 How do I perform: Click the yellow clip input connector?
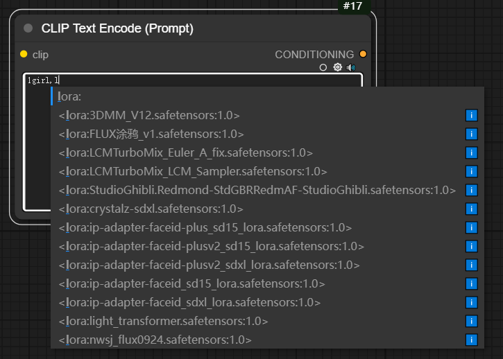pos(24,54)
